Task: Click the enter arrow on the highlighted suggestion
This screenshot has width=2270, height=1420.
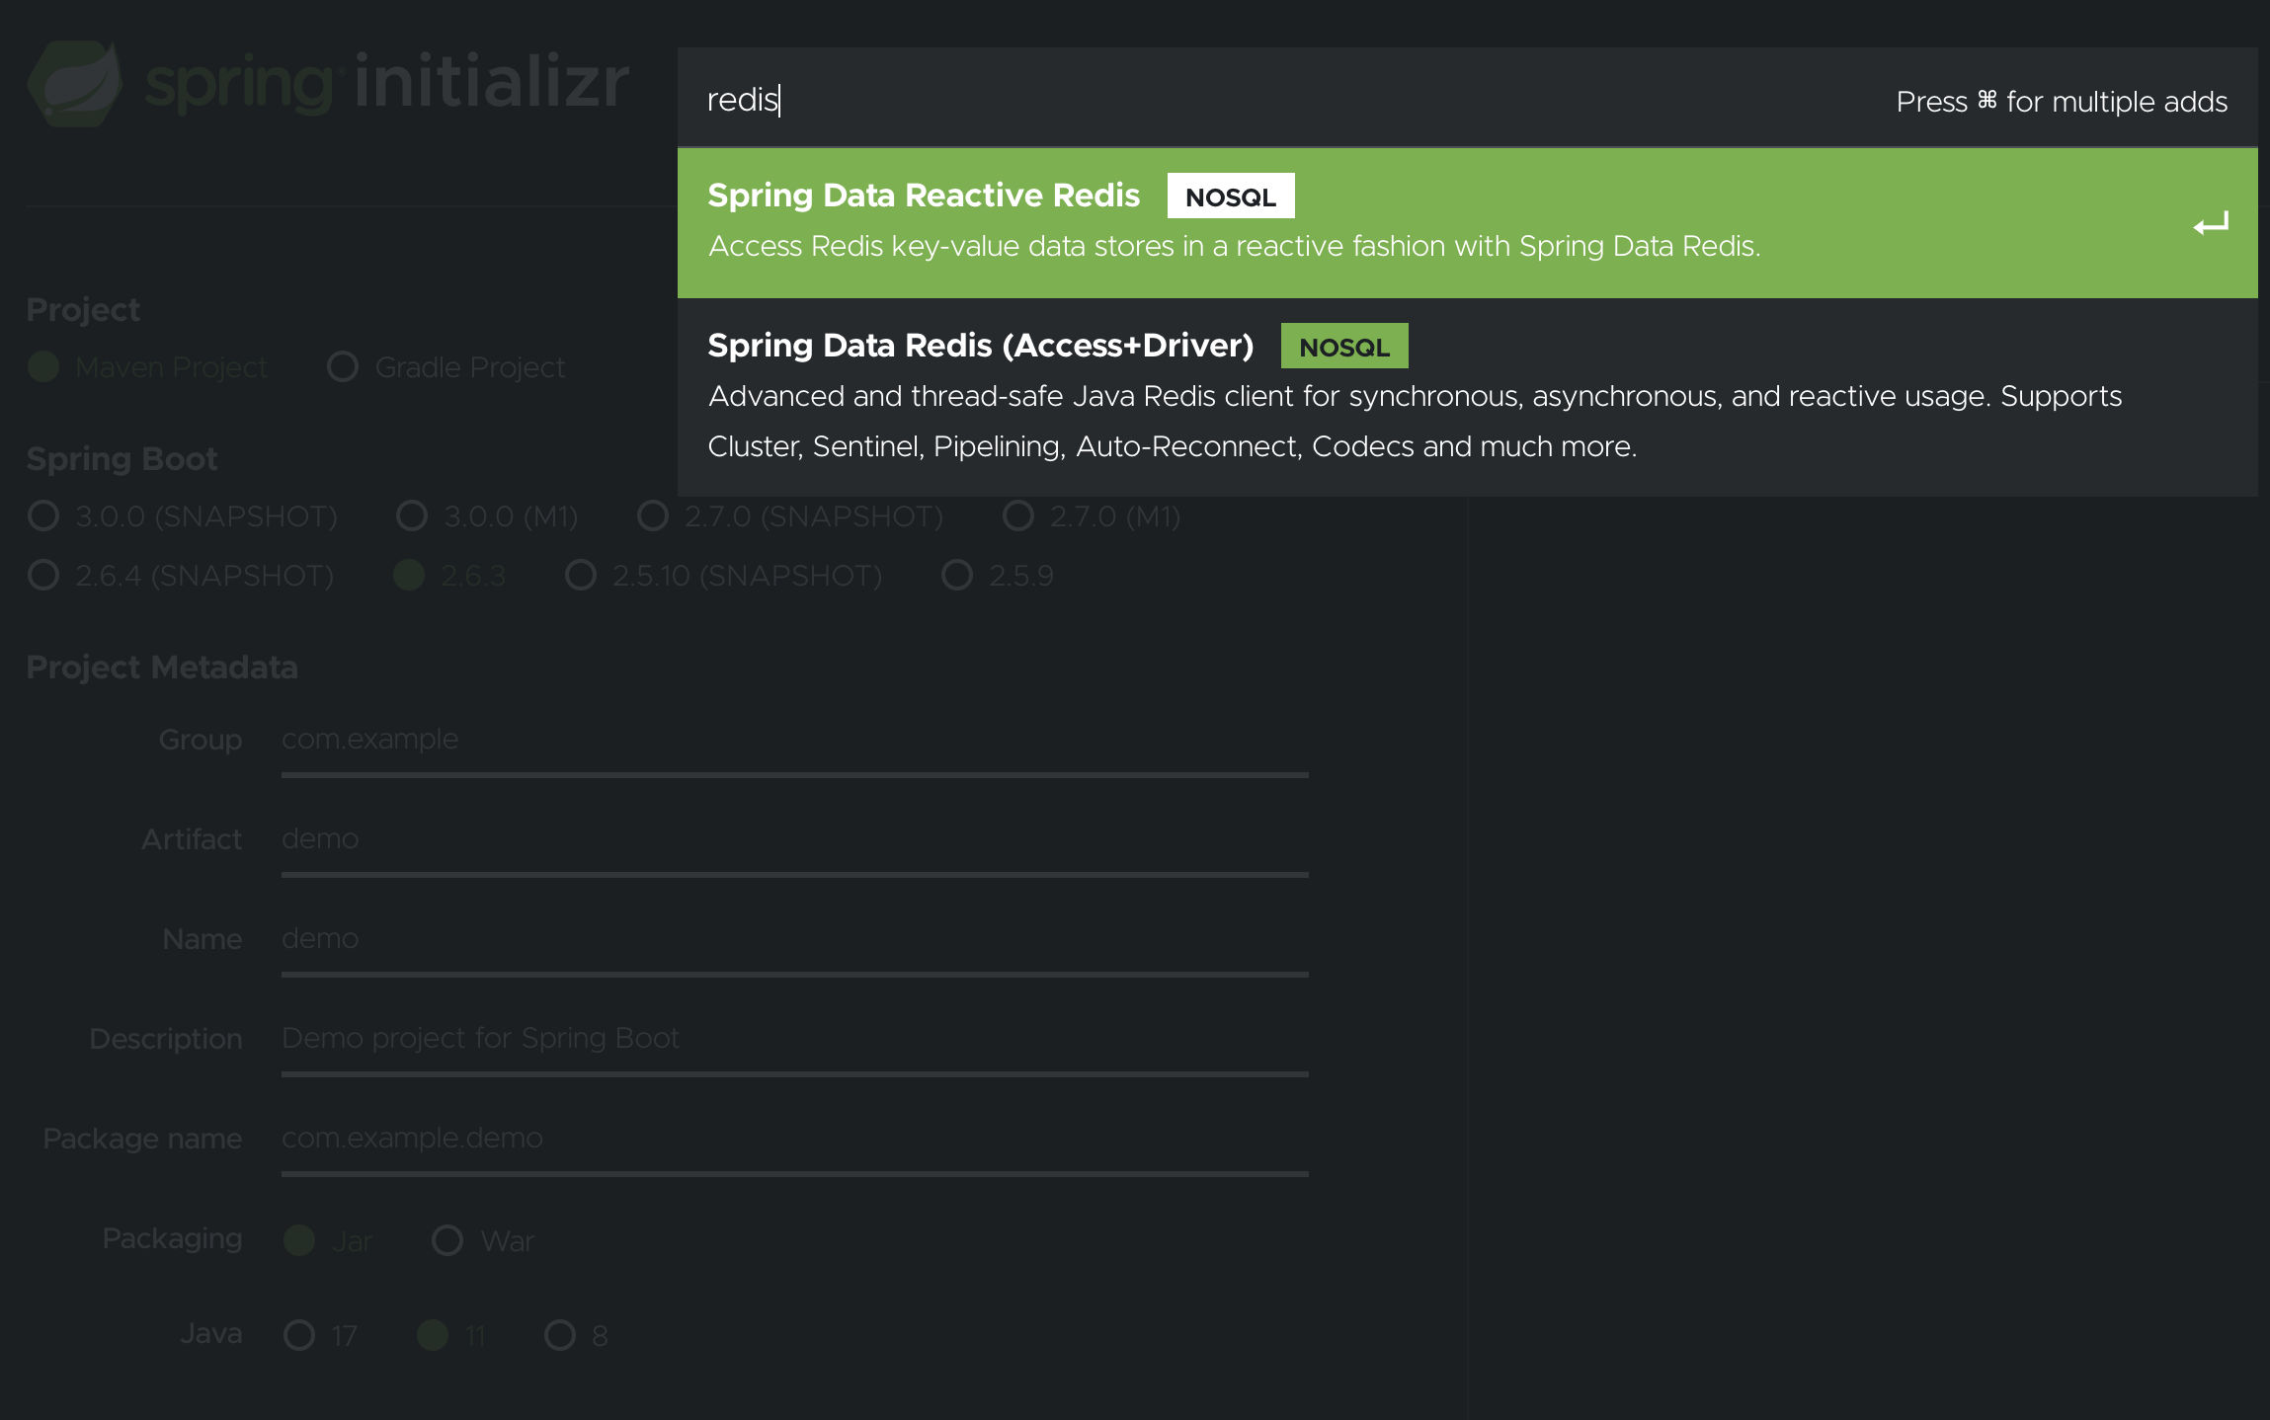Action: click(2212, 224)
